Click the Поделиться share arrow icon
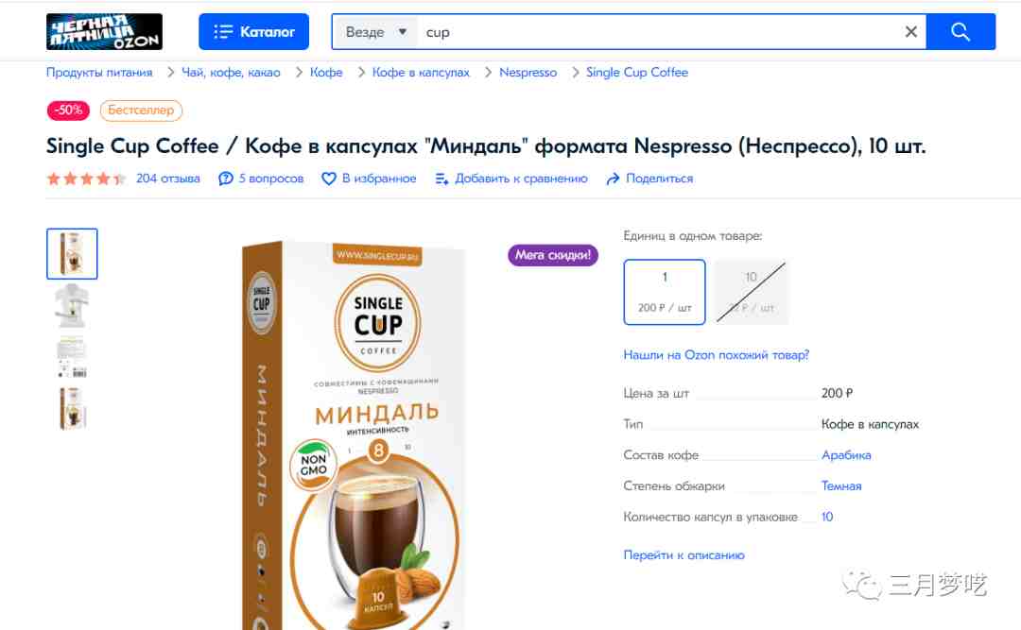The width and height of the screenshot is (1021, 630). click(x=613, y=179)
